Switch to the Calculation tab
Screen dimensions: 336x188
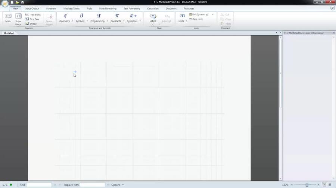point(153,9)
